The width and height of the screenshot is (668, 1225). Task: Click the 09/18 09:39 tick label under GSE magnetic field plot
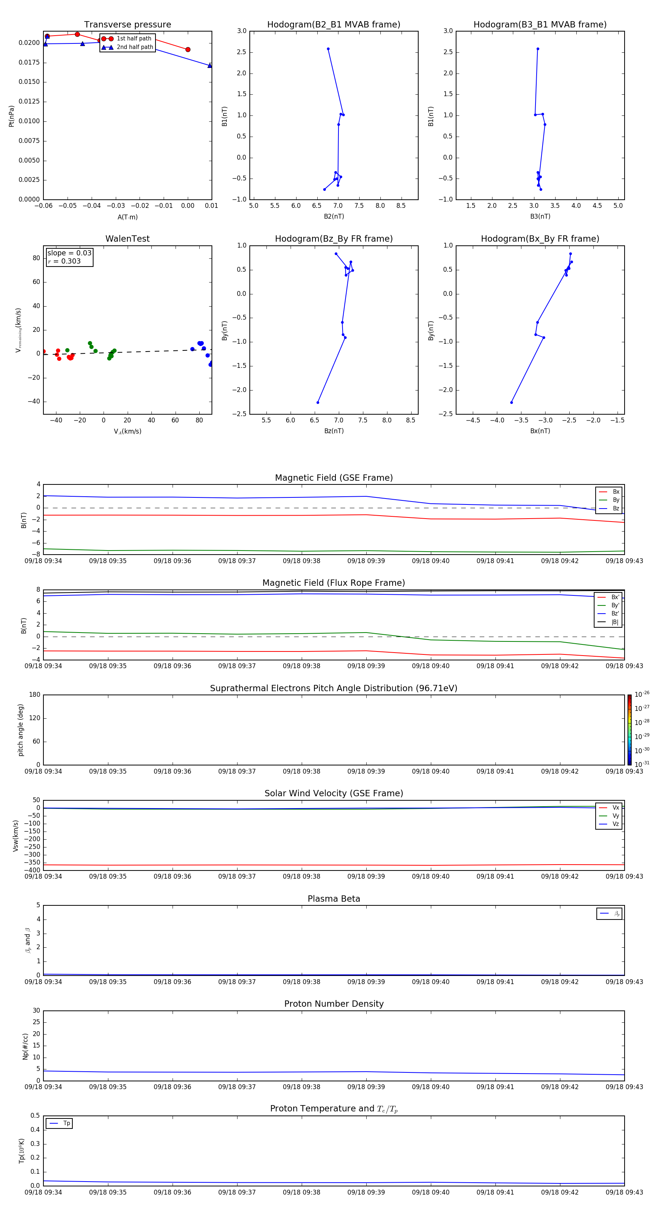tap(366, 561)
